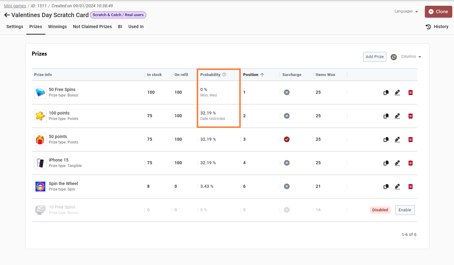Duplicate the 50 Free Spins prize
The width and height of the screenshot is (454, 265).
point(386,93)
